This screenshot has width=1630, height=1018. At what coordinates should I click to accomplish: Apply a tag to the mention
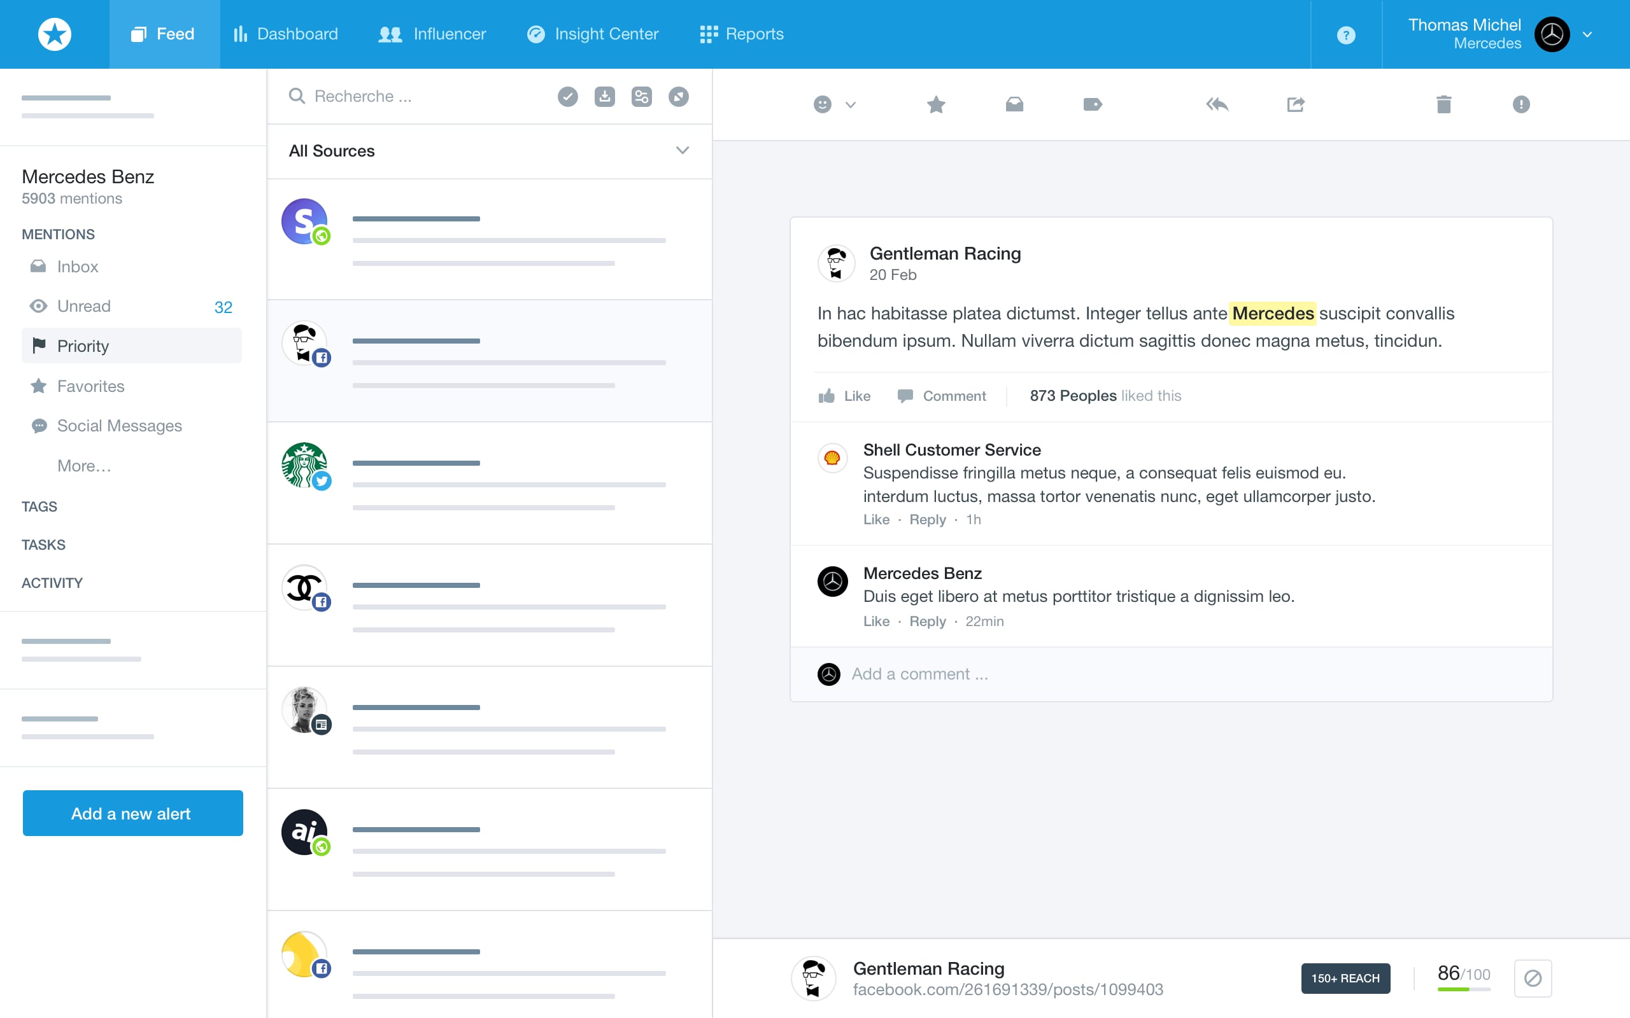pyautogui.click(x=1093, y=104)
